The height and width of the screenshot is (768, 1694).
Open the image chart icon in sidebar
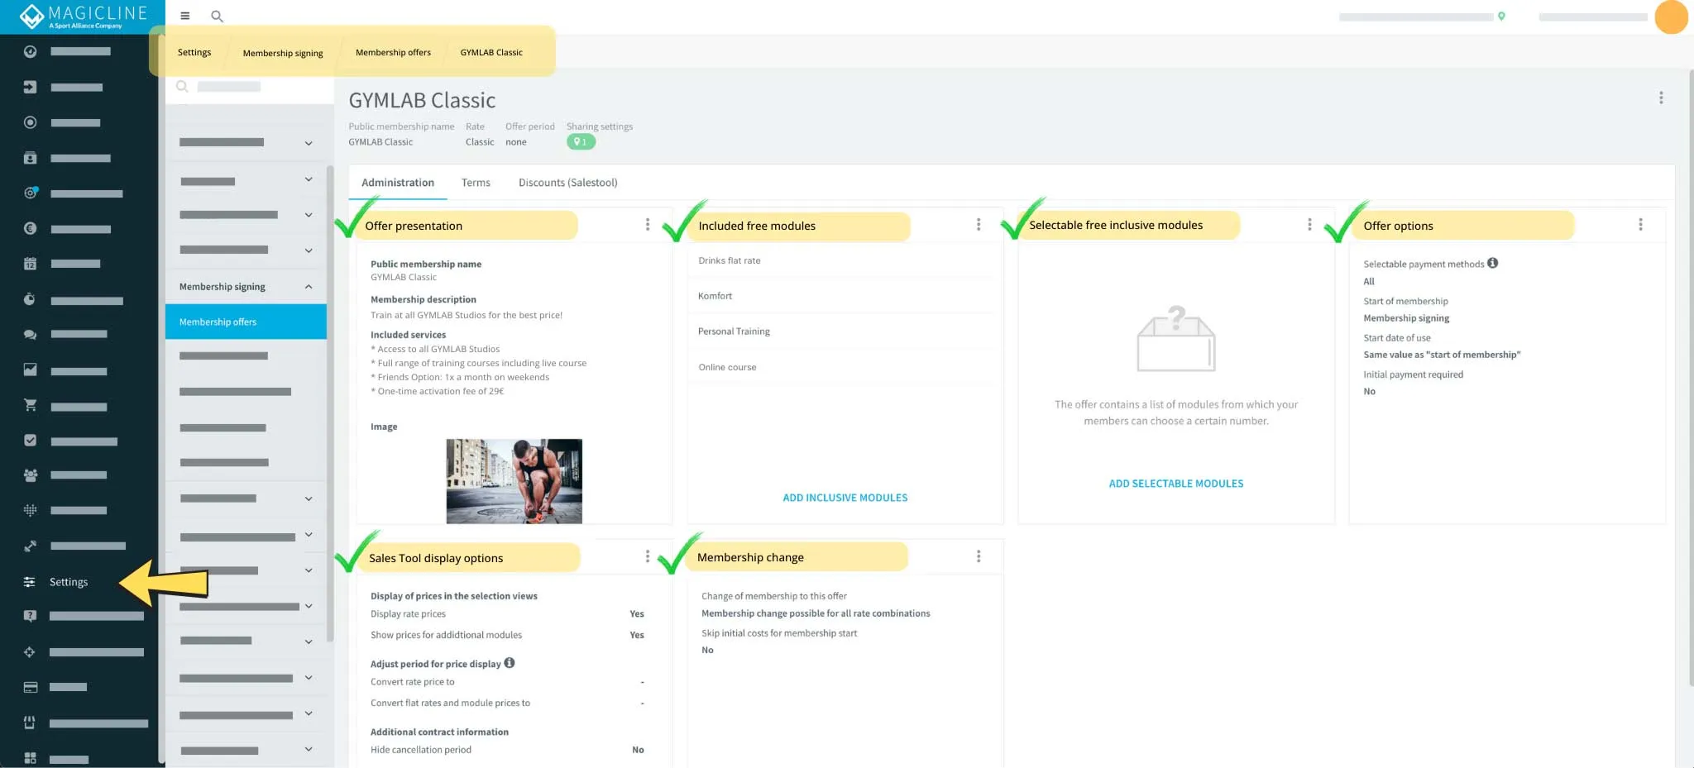pyautogui.click(x=30, y=370)
